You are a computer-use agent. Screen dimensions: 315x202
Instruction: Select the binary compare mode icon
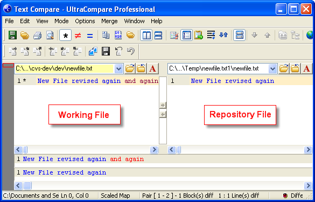[x=118, y=35]
